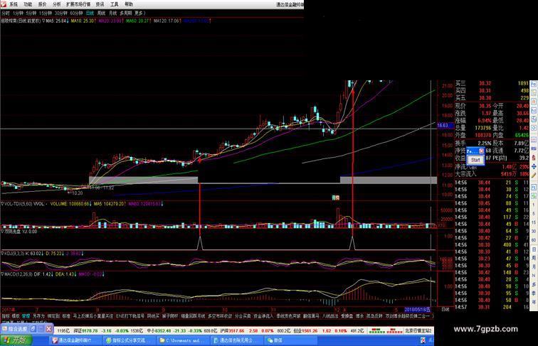
Task: Expand the 顶级洗盘 indicator panel triangle
Action: click(x=2, y=232)
